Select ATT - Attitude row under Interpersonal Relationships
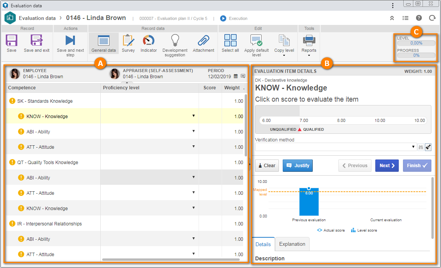Viewport: 441px width, 268px height. [125, 254]
